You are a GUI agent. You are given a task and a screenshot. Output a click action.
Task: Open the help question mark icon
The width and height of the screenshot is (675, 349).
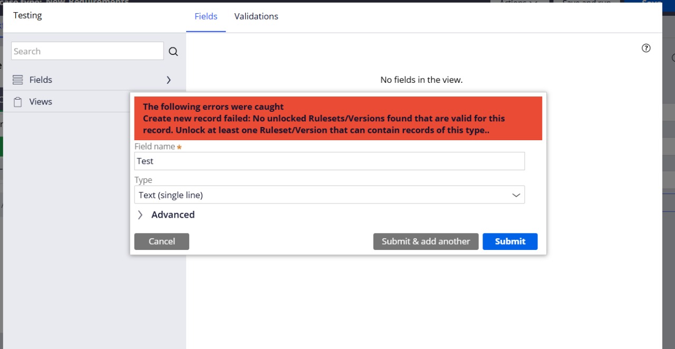pos(646,49)
